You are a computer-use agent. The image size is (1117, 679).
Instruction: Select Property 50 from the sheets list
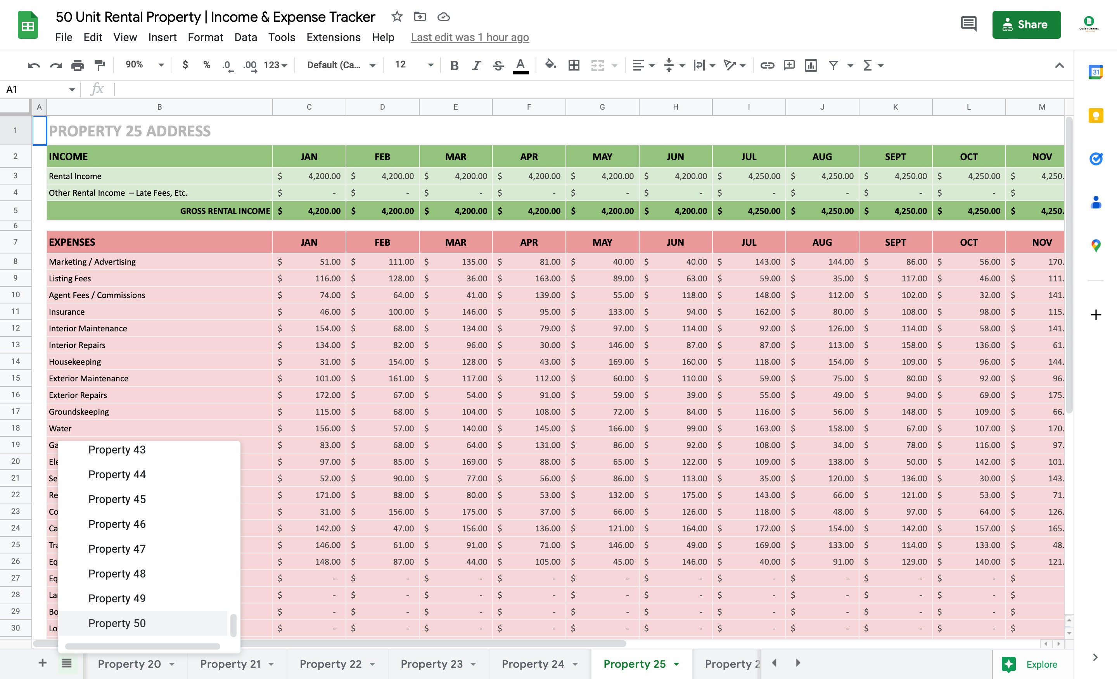(x=117, y=623)
